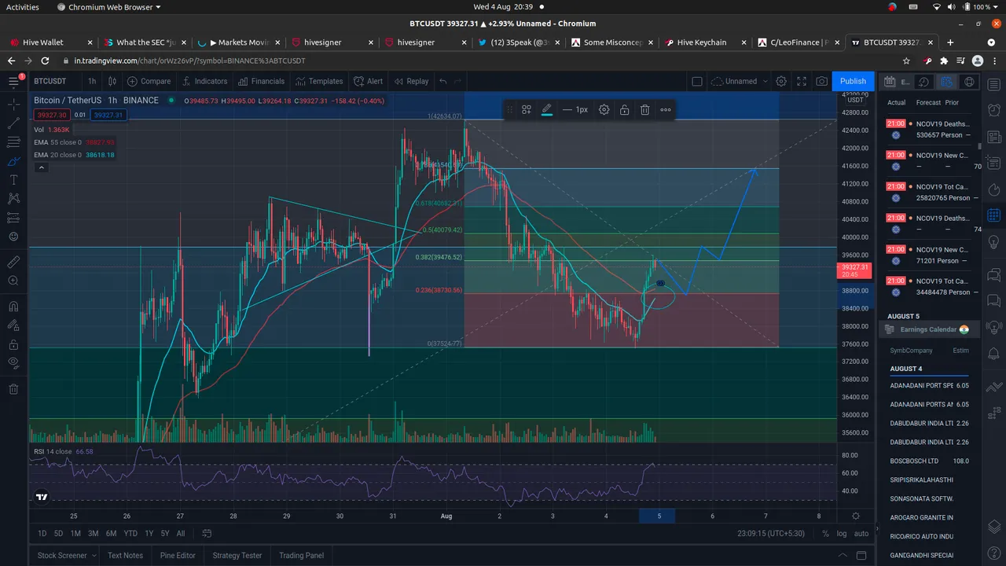The height and width of the screenshot is (566, 1006).
Task: Open the candlestick chart style selector
Action: 112,81
